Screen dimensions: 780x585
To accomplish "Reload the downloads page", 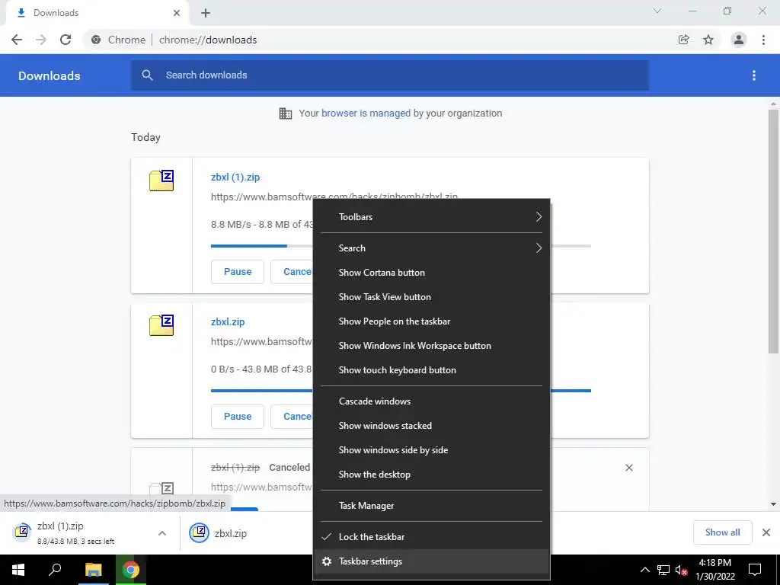I will point(66,40).
